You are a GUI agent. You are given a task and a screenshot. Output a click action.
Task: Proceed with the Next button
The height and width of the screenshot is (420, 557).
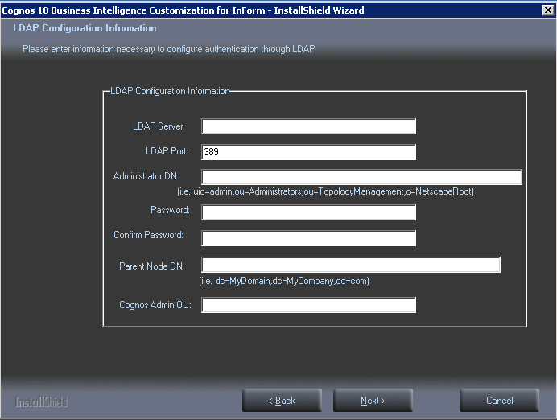[373, 401]
